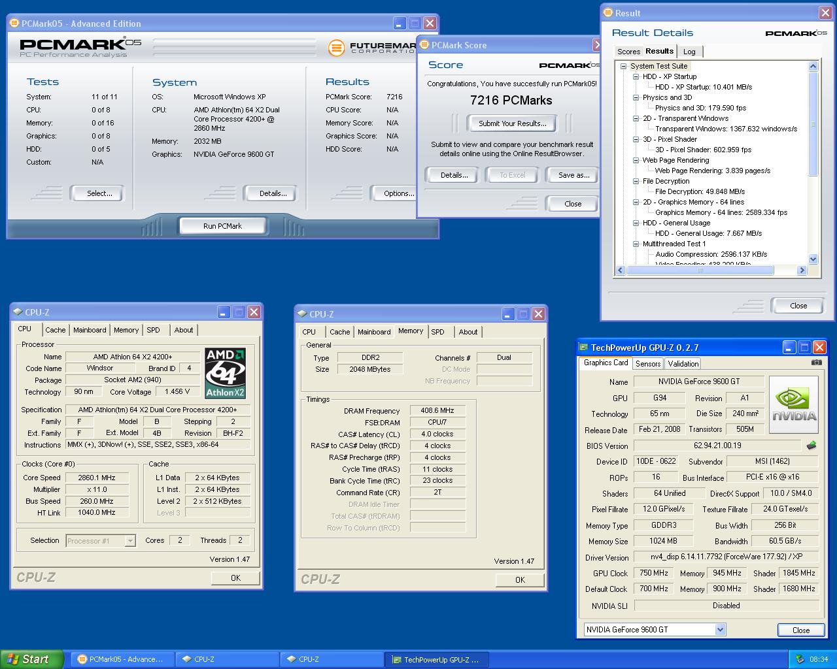Click the BIOS Version field in GPU-Z

pos(717,446)
